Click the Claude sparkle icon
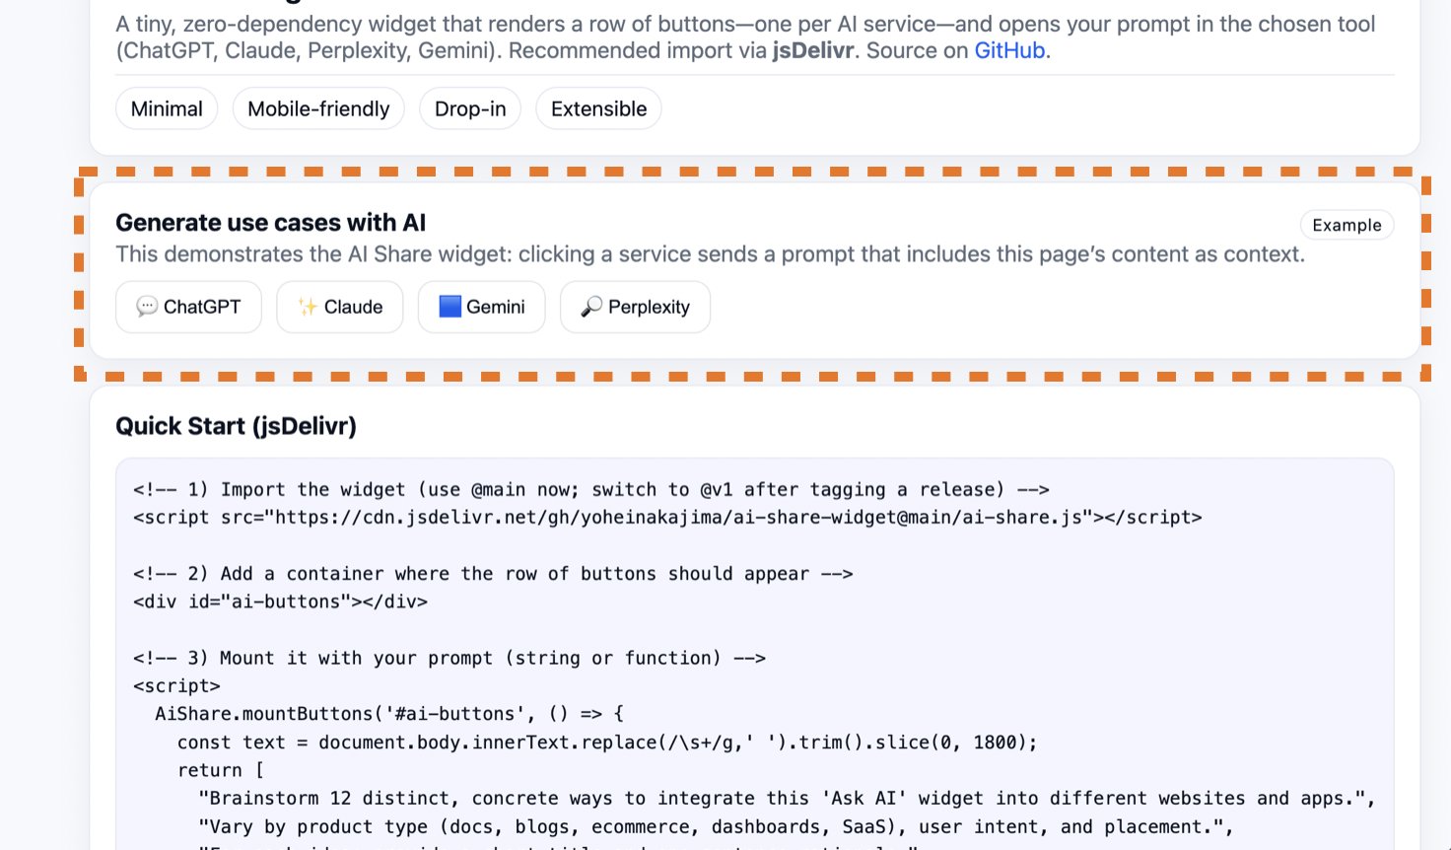This screenshot has height=850, width=1451. click(308, 307)
